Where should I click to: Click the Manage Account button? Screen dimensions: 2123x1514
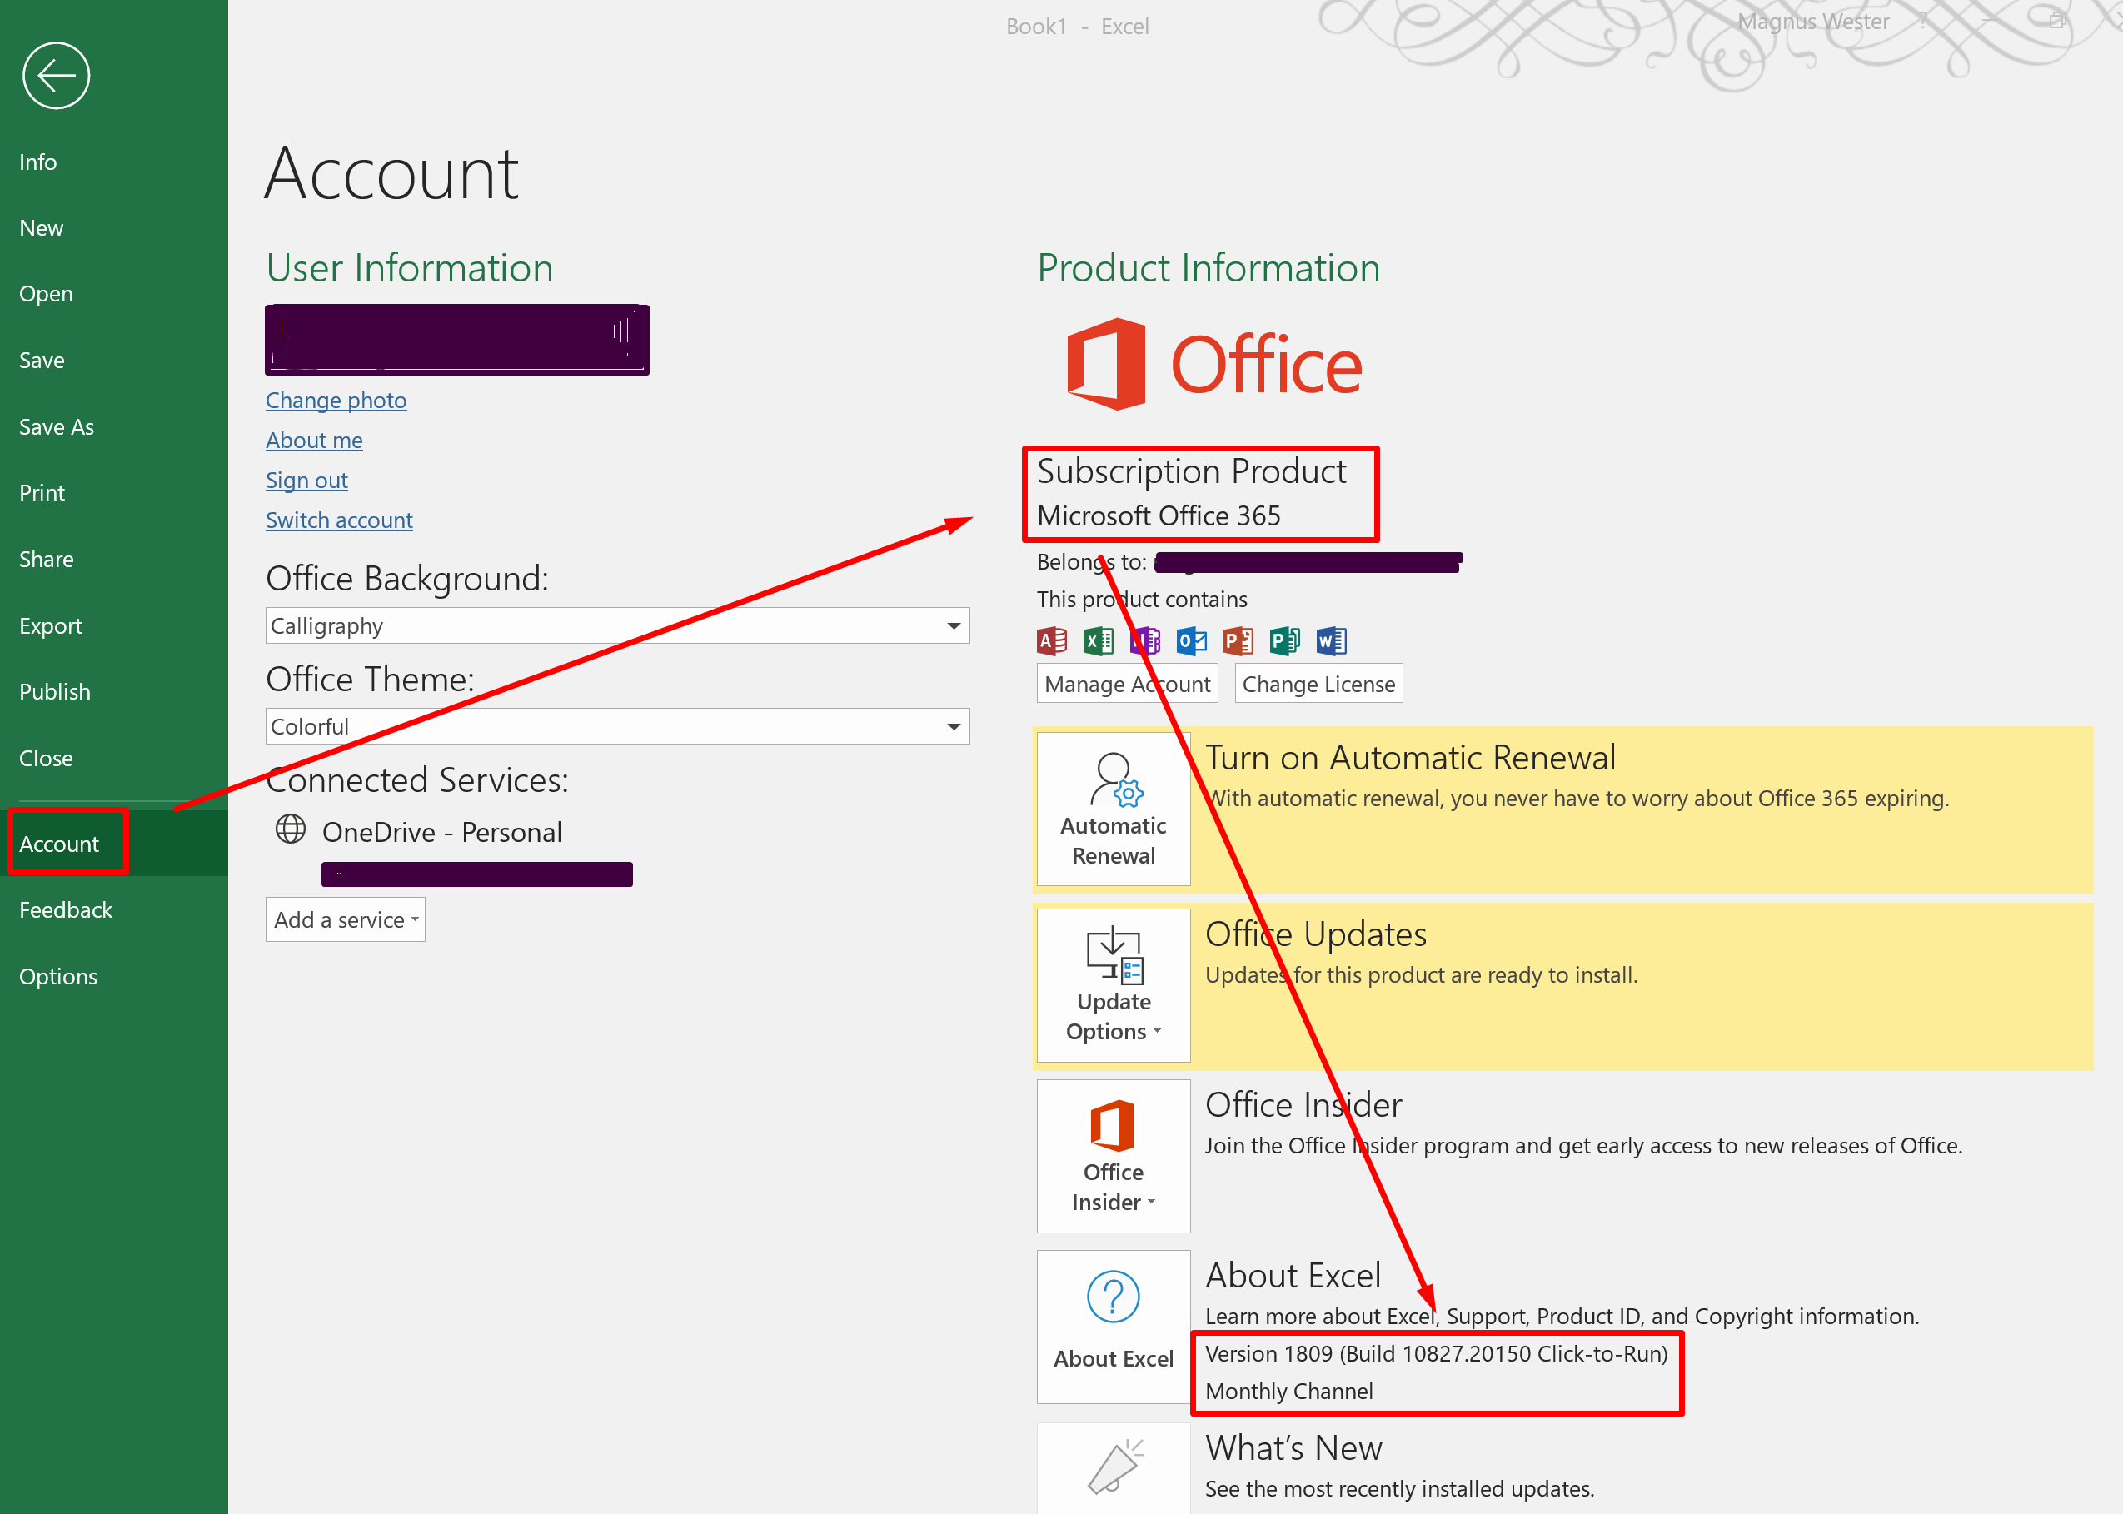[1126, 684]
